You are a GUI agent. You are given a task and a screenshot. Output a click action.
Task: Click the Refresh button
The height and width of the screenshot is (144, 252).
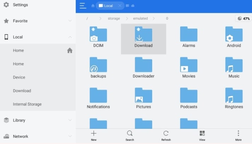[x=166, y=136]
